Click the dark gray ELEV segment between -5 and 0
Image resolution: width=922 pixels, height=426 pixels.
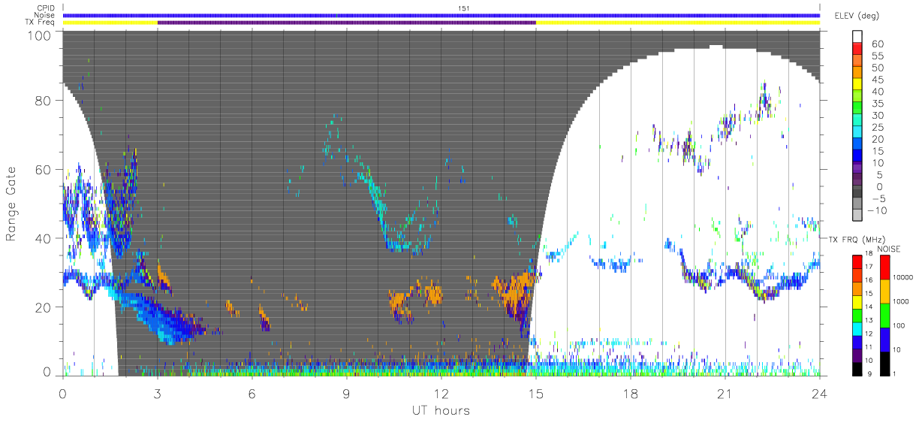[x=857, y=192]
